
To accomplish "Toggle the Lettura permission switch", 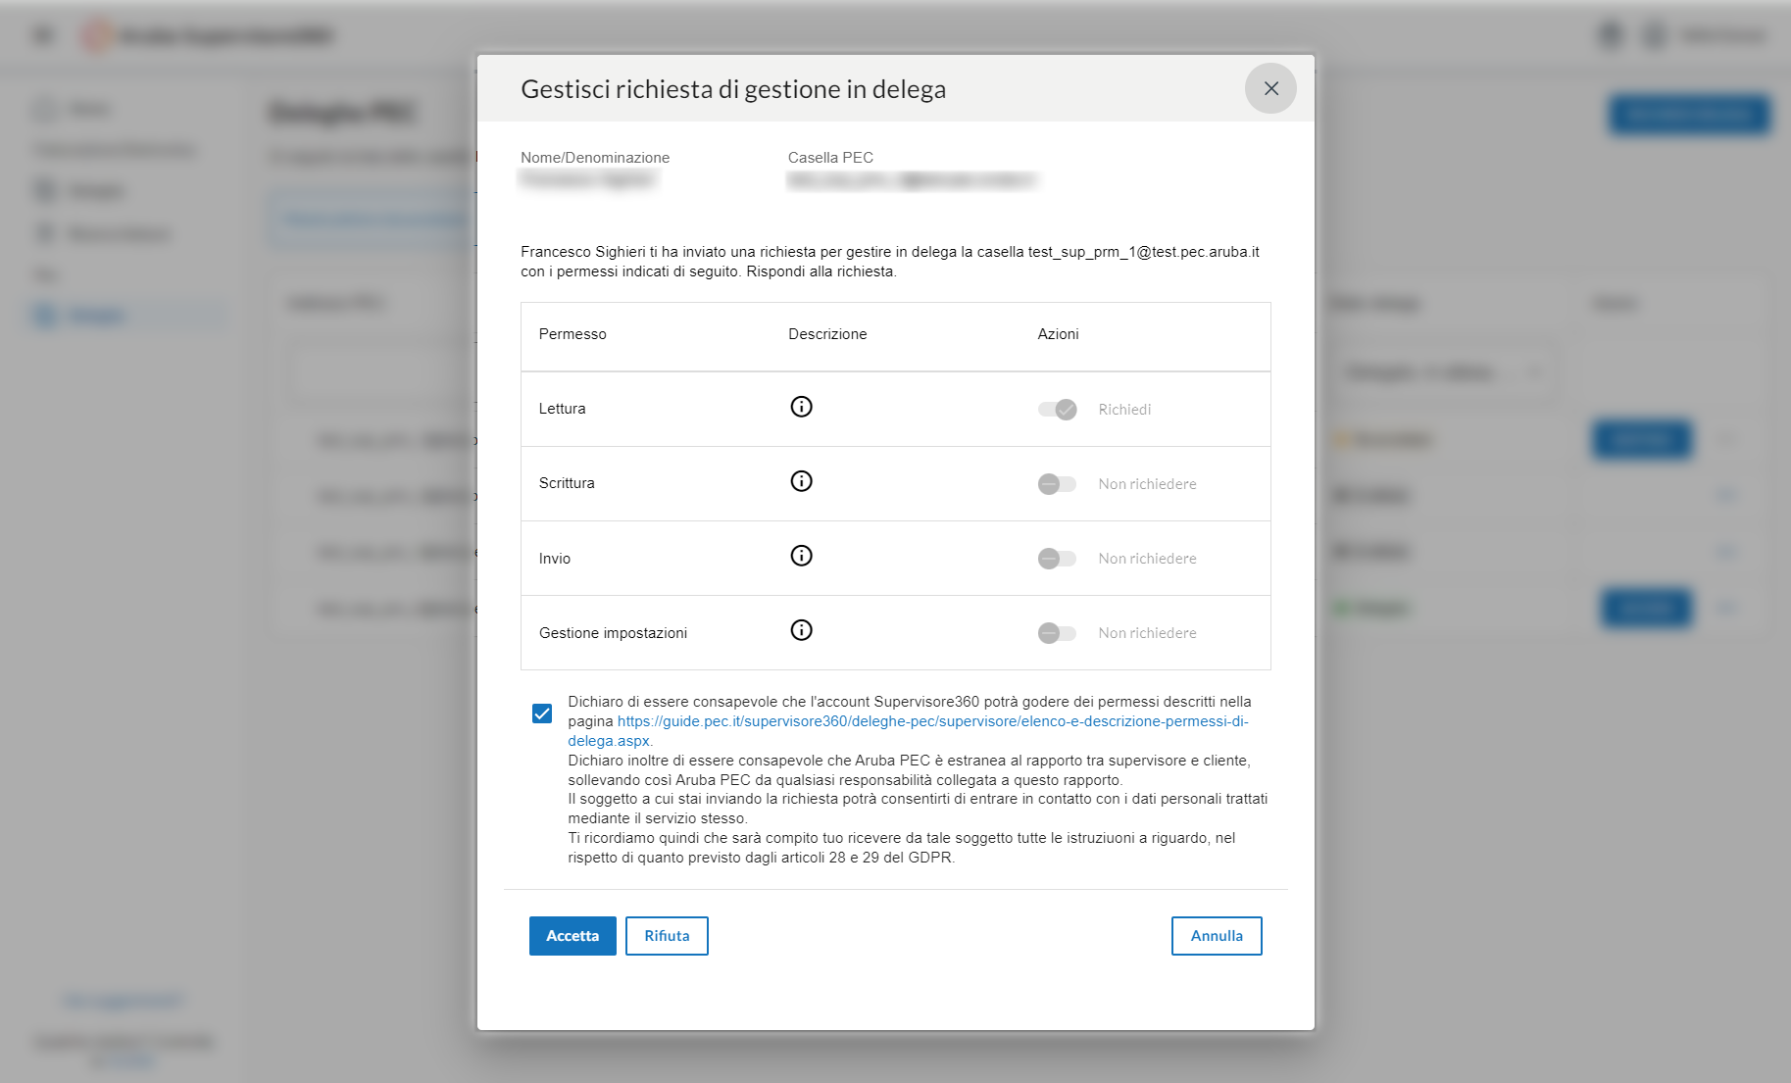I will (x=1057, y=410).
